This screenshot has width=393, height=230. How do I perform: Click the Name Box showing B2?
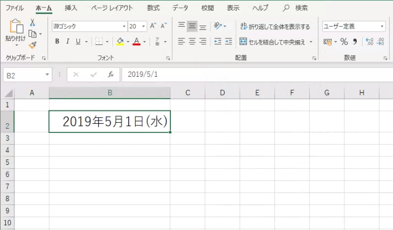coord(23,75)
